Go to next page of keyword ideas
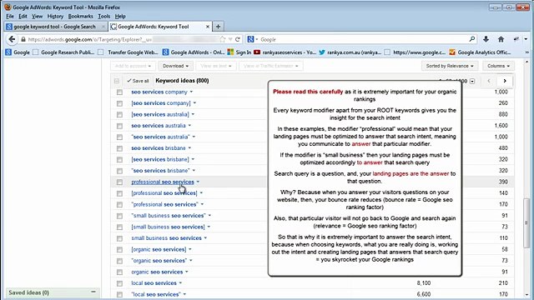The width and height of the screenshot is (534, 300). coord(505,81)
